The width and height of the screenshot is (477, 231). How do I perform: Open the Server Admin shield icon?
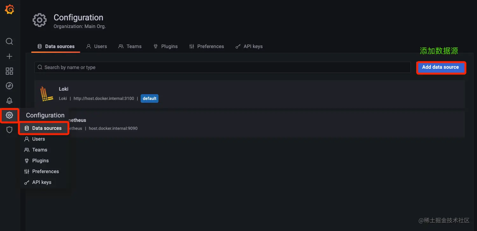coord(10,130)
